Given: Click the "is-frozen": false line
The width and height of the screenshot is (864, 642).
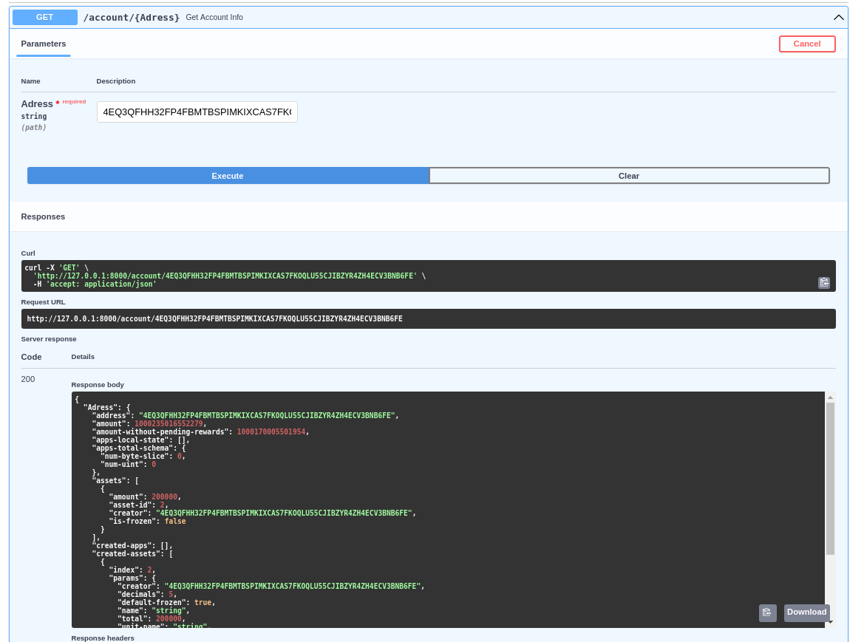Looking at the screenshot, I should [147, 522].
